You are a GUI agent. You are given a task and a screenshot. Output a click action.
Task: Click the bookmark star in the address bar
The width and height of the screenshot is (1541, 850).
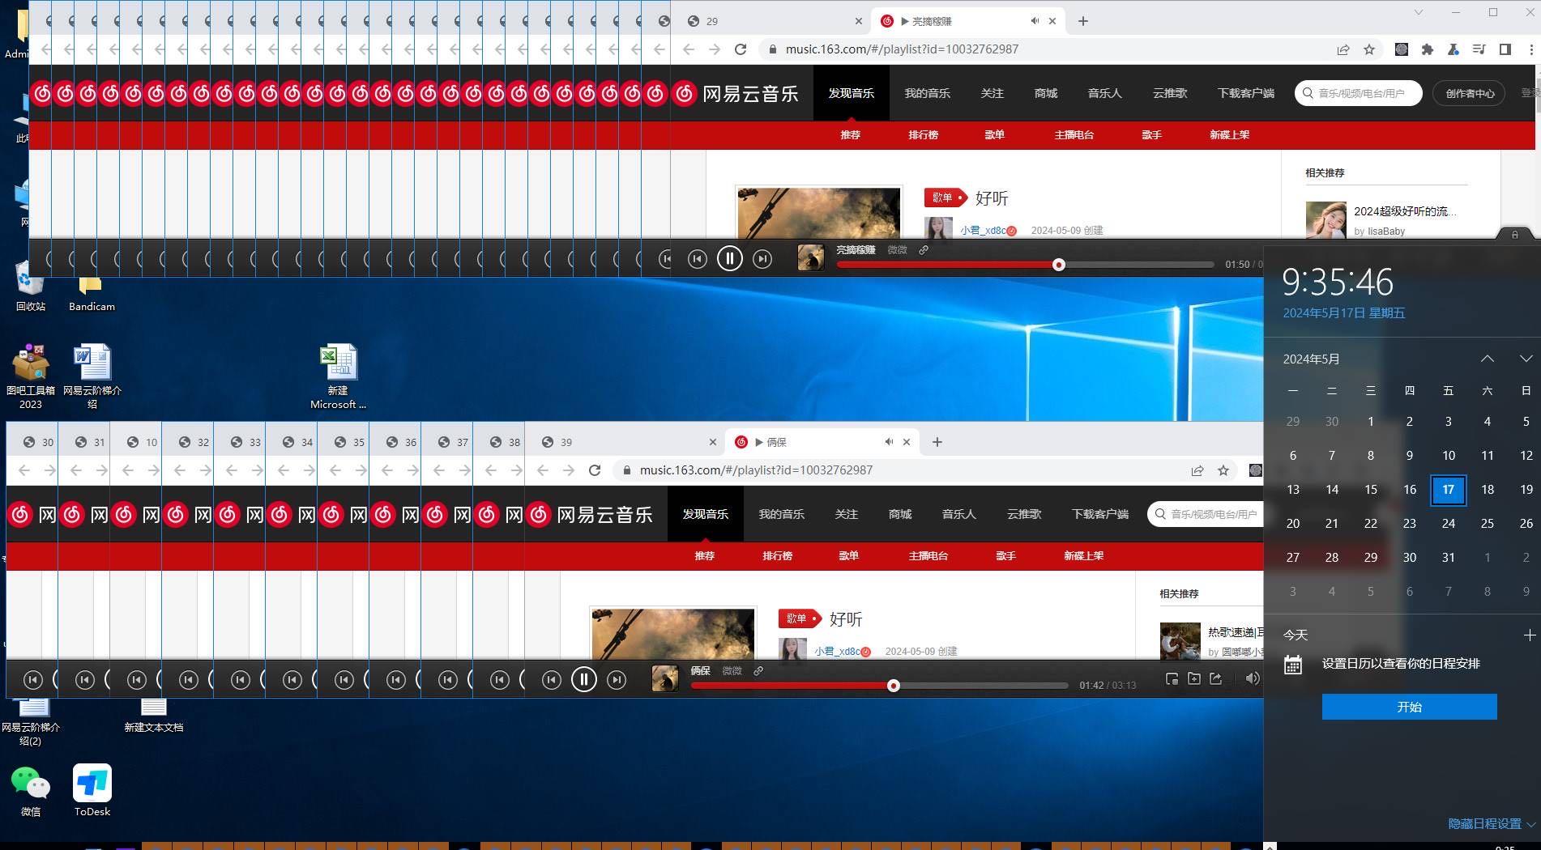(x=1370, y=49)
